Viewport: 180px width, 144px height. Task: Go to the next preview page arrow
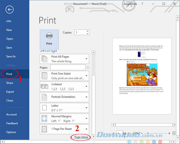(x=129, y=133)
